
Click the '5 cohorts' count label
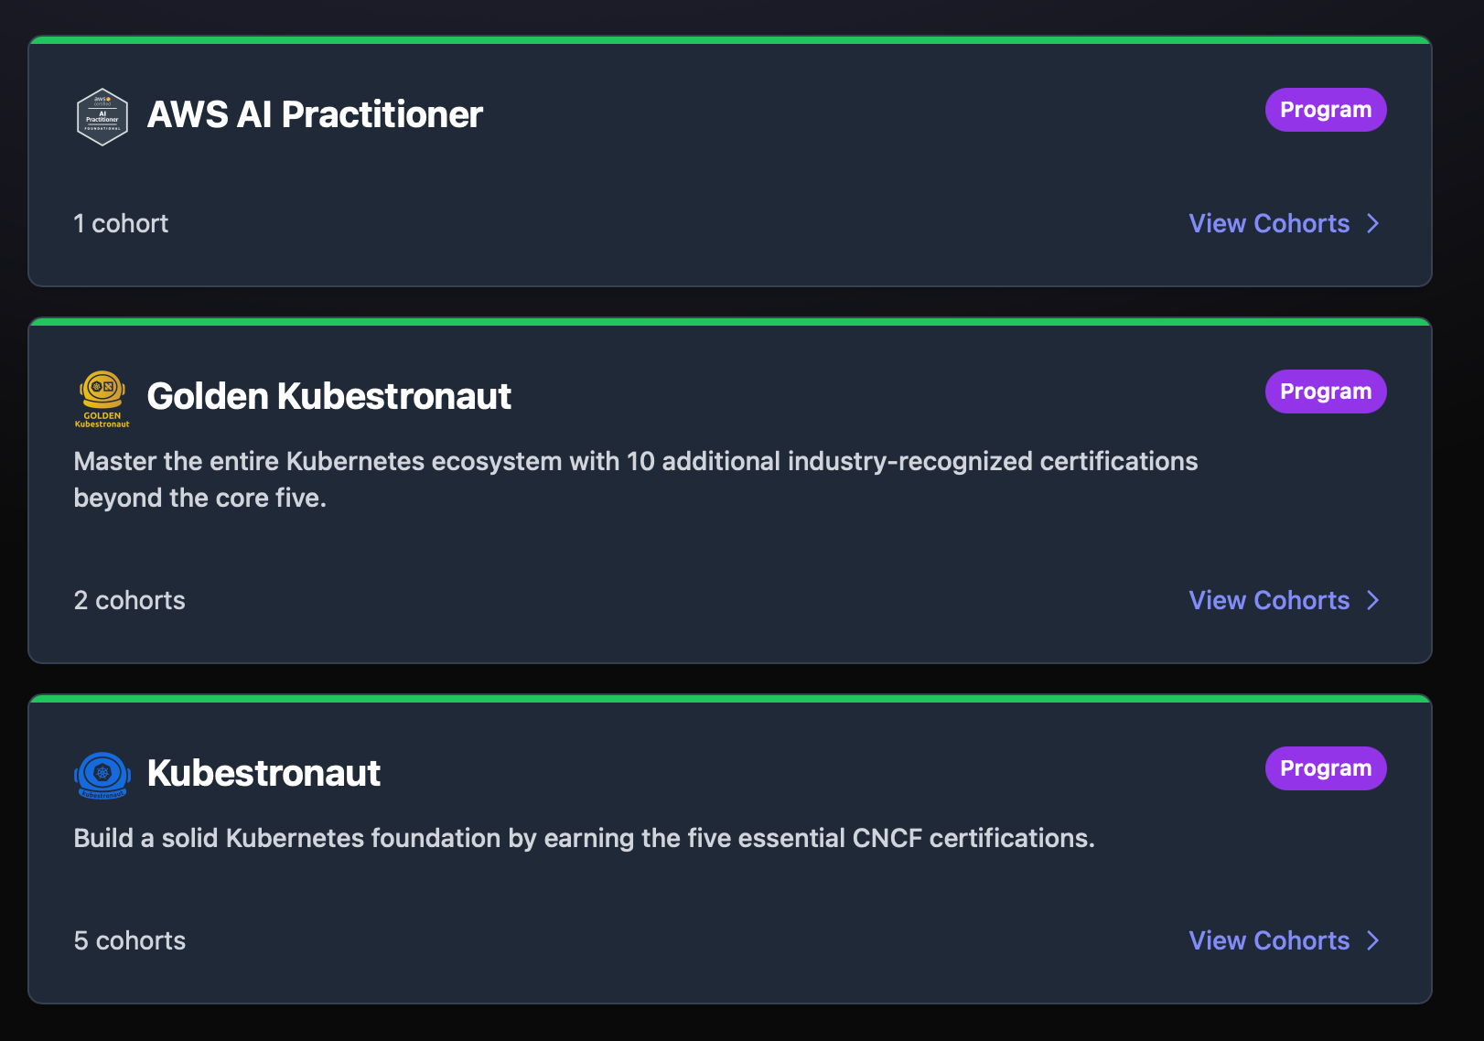coord(129,940)
